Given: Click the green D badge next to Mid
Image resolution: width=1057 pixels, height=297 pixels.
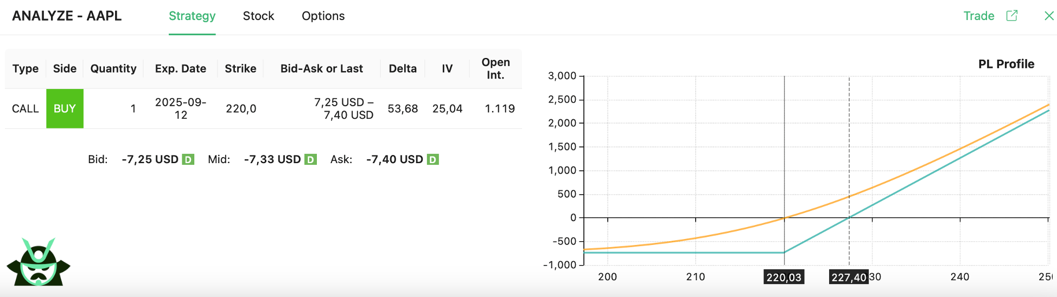Looking at the screenshot, I should click(310, 159).
